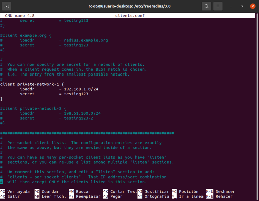Click the value 192.168.1.0/24

(x=81, y=89)
